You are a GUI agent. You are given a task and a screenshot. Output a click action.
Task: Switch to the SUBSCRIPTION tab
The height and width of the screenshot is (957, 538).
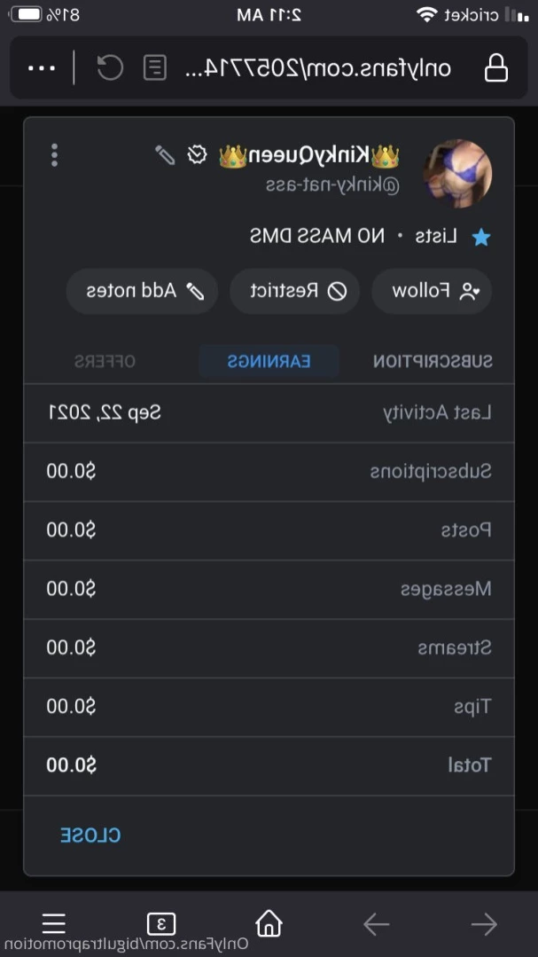pos(433,361)
